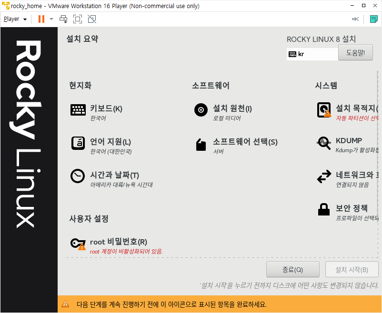Click the 언어 지원(L) label

(x=111, y=142)
